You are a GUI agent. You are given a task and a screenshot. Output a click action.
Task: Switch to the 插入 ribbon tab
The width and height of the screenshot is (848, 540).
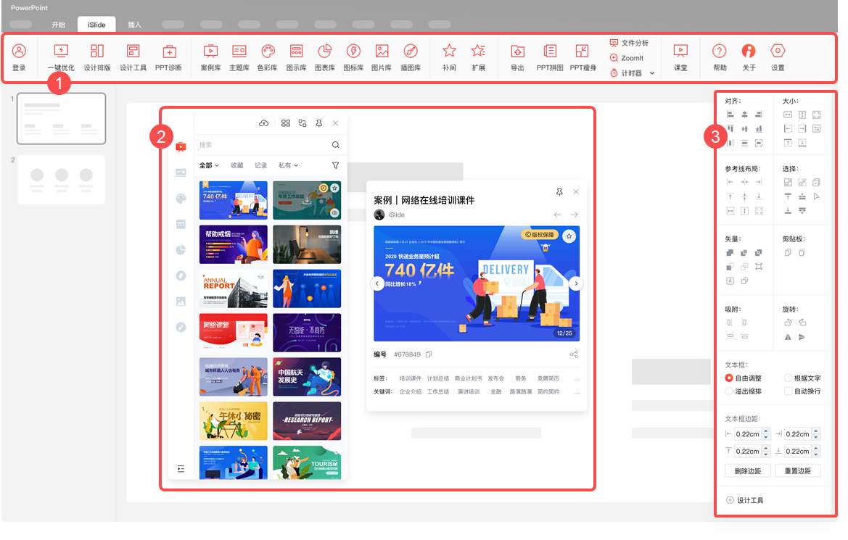(x=134, y=25)
